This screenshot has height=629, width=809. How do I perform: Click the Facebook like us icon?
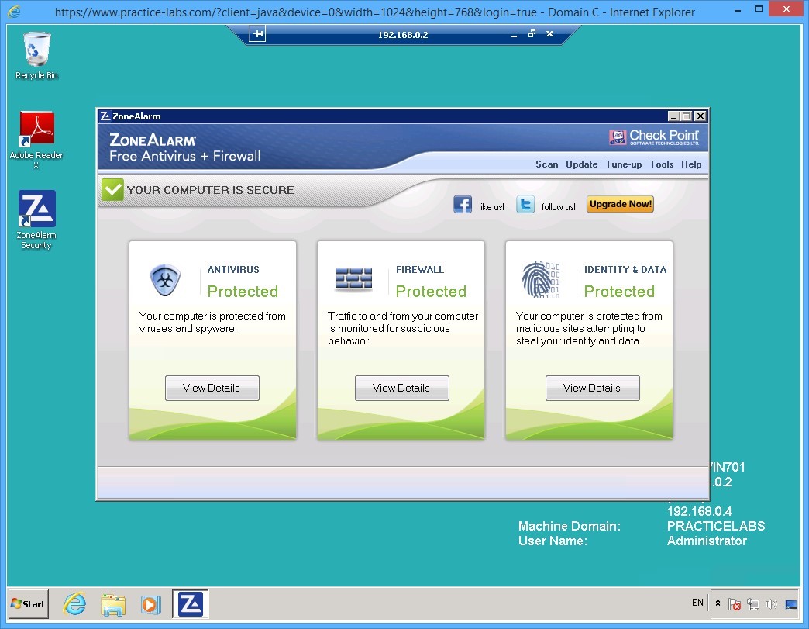click(463, 204)
